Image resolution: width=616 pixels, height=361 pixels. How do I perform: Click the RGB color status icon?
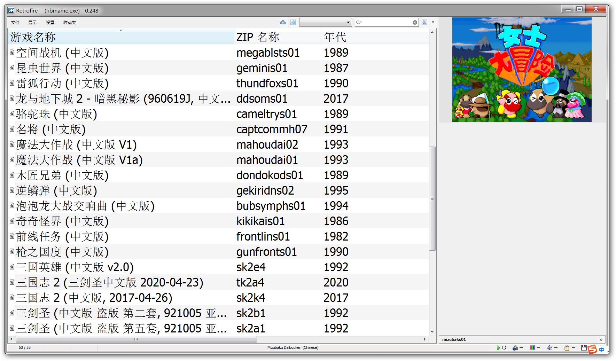click(532, 347)
